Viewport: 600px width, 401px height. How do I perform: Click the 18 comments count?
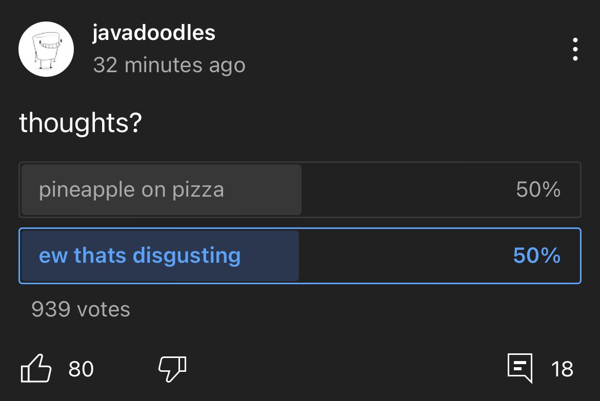(562, 369)
